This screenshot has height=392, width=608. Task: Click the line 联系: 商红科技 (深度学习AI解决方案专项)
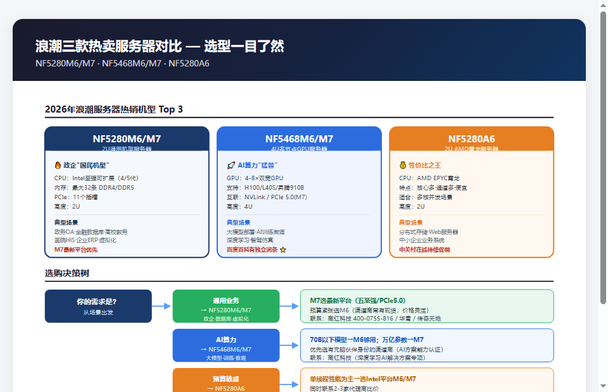pyautogui.click(x=368, y=358)
